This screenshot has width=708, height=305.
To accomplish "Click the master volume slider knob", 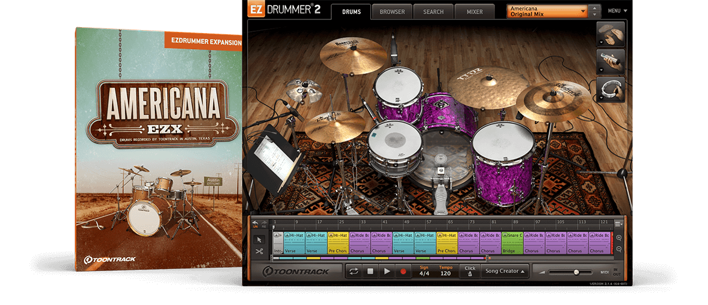I will point(576,272).
